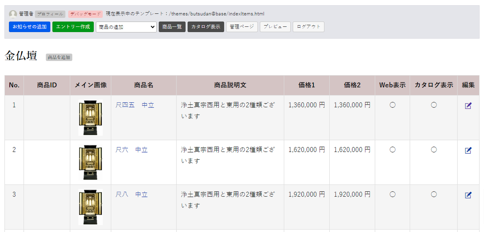Toggle Web表示 circle for row 3
The image size is (484, 232).
(392, 195)
